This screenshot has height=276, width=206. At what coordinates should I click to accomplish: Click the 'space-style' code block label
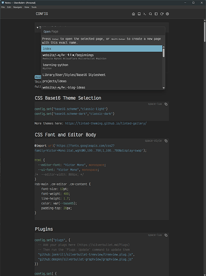coord(153,140)
